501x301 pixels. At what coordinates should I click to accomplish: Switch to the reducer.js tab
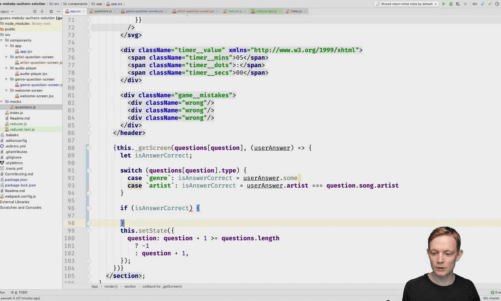(235, 11)
